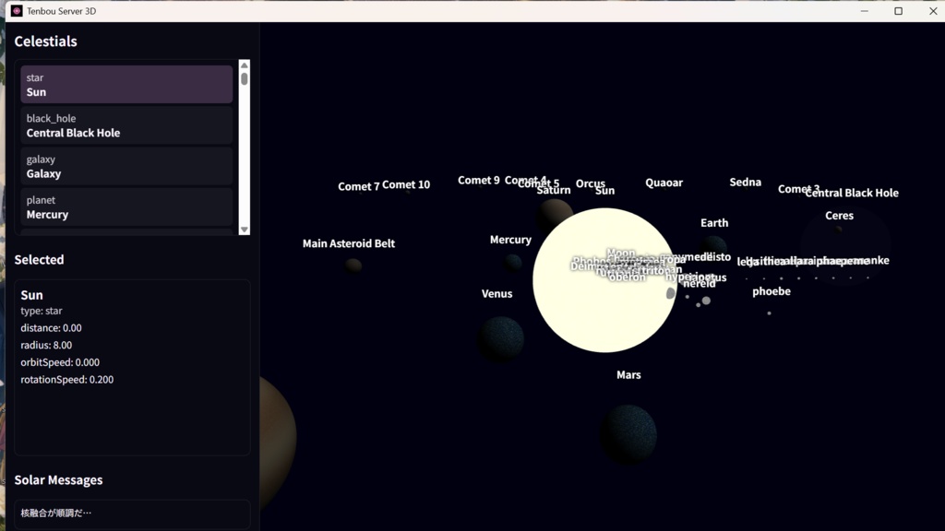Click Orcus in the 3D view
The height and width of the screenshot is (531, 945).
(x=591, y=183)
